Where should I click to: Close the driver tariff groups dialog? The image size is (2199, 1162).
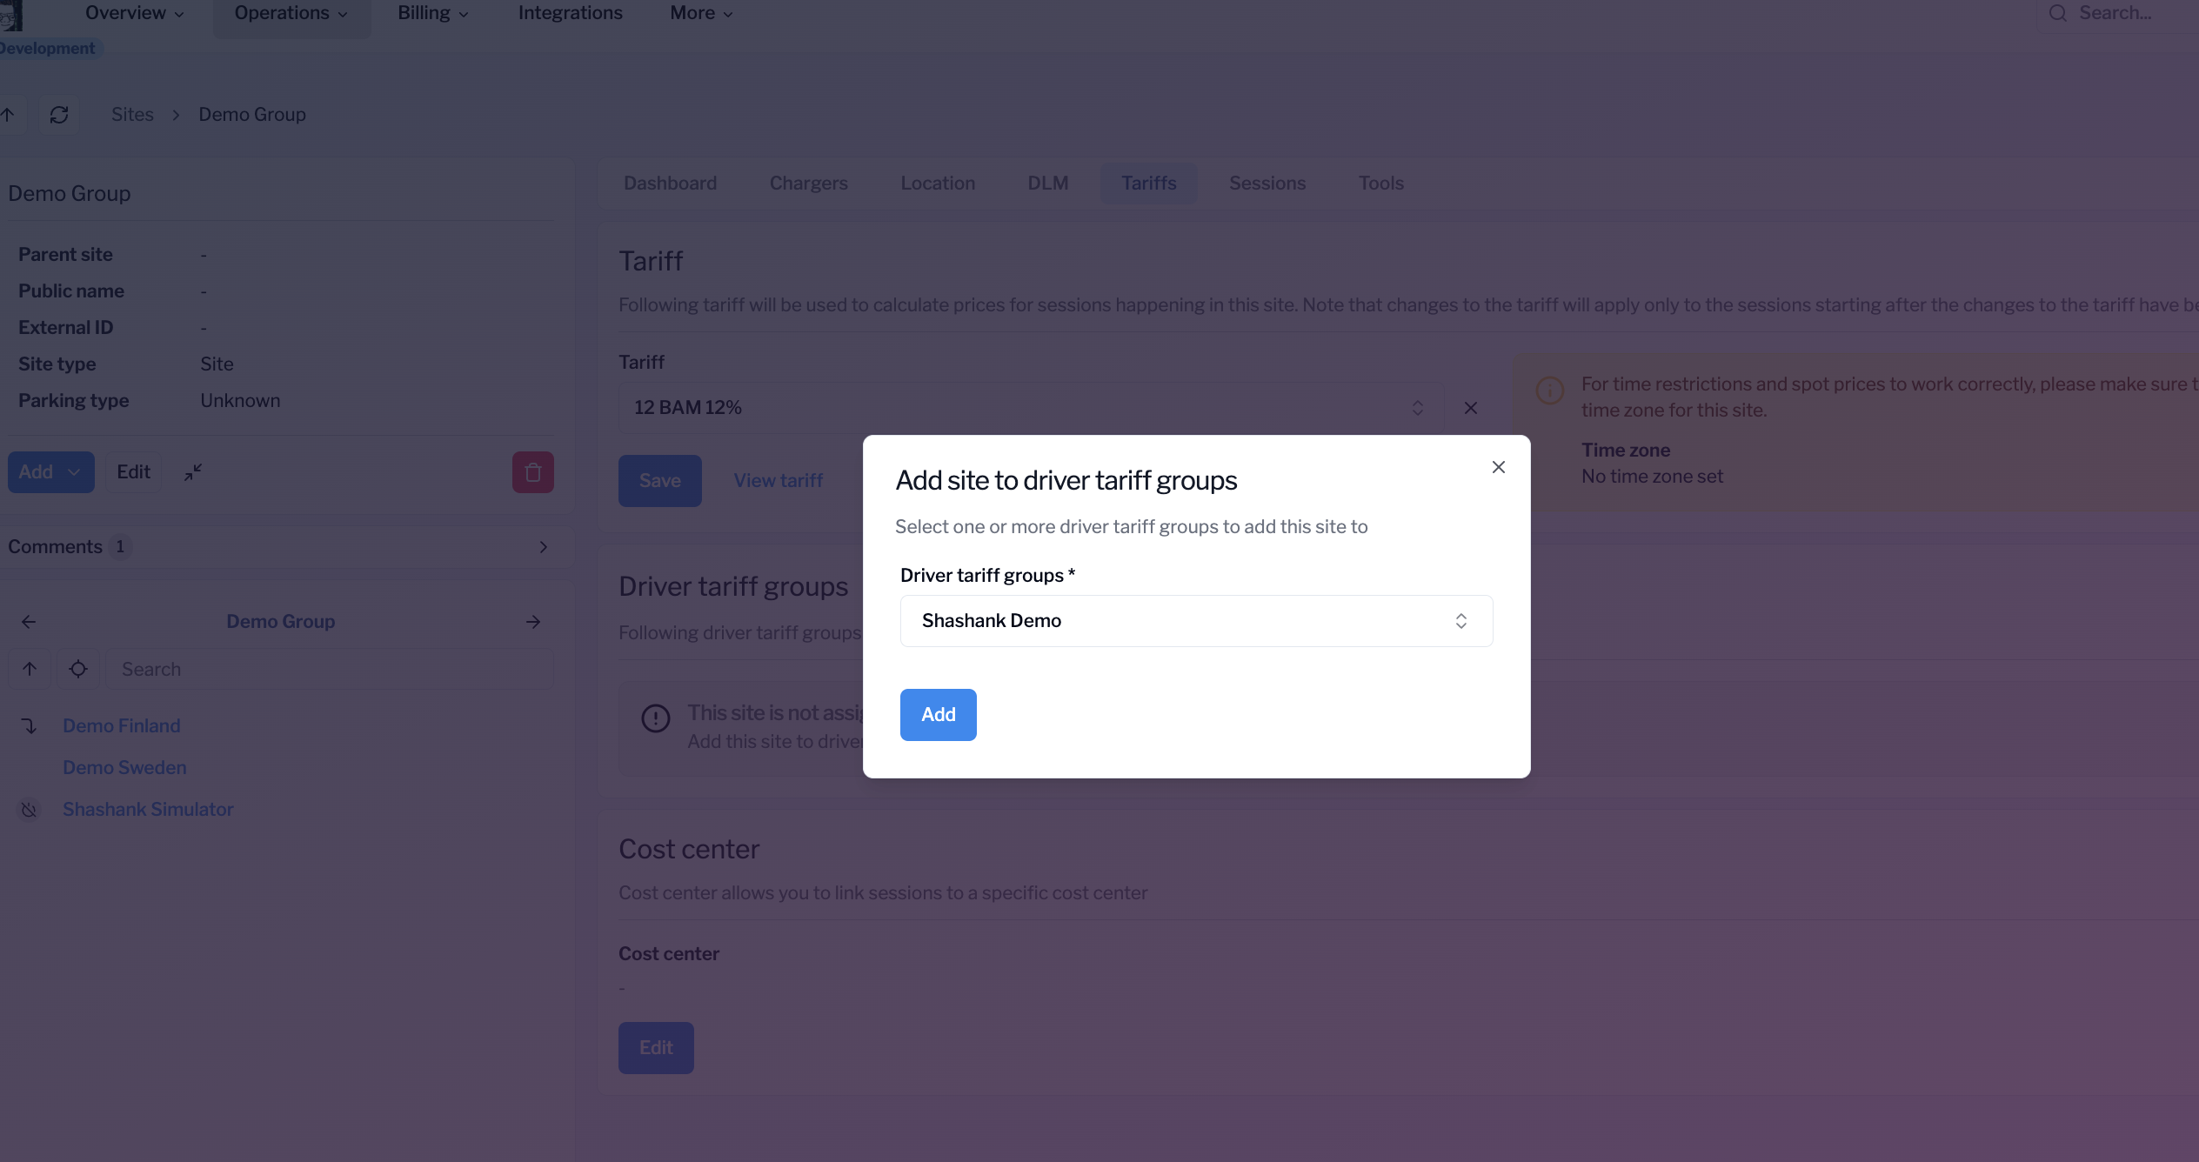(x=1498, y=467)
